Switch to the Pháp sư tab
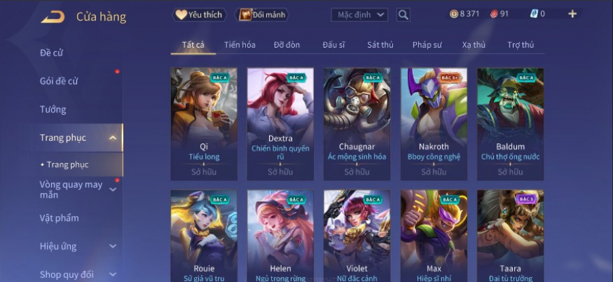The height and width of the screenshot is (282, 613). click(427, 45)
